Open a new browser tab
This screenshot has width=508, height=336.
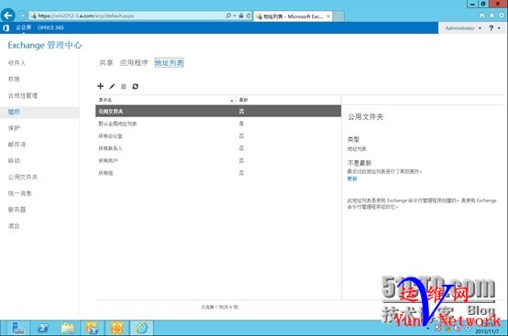point(338,16)
